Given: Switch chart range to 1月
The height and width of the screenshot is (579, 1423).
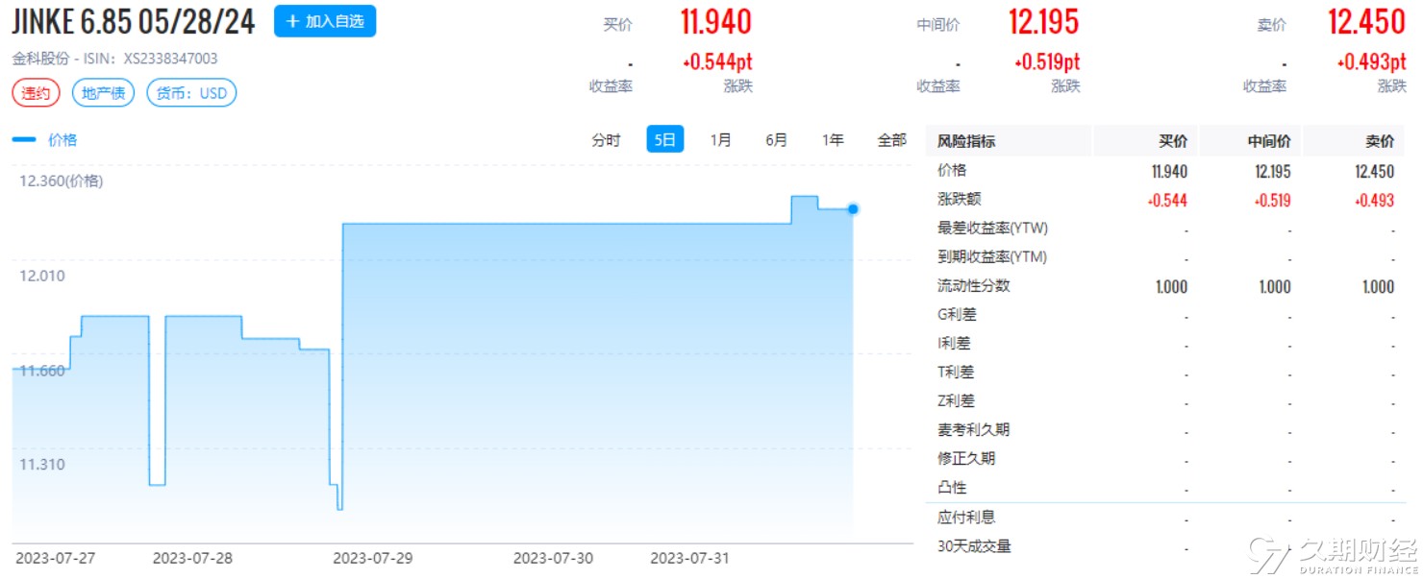Looking at the screenshot, I should [x=720, y=140].
